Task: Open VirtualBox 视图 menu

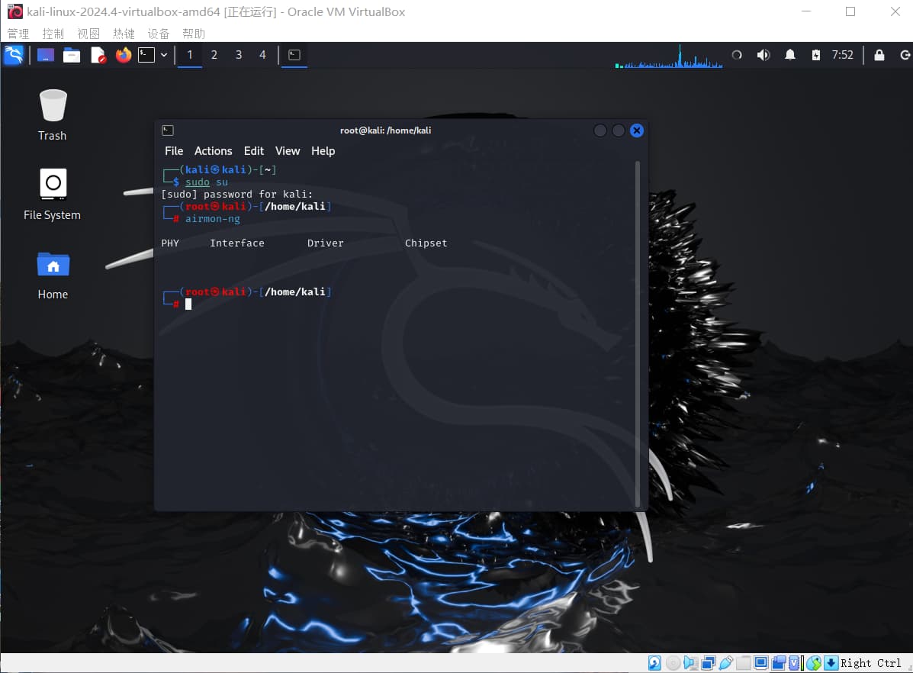Action: [88, 34]
